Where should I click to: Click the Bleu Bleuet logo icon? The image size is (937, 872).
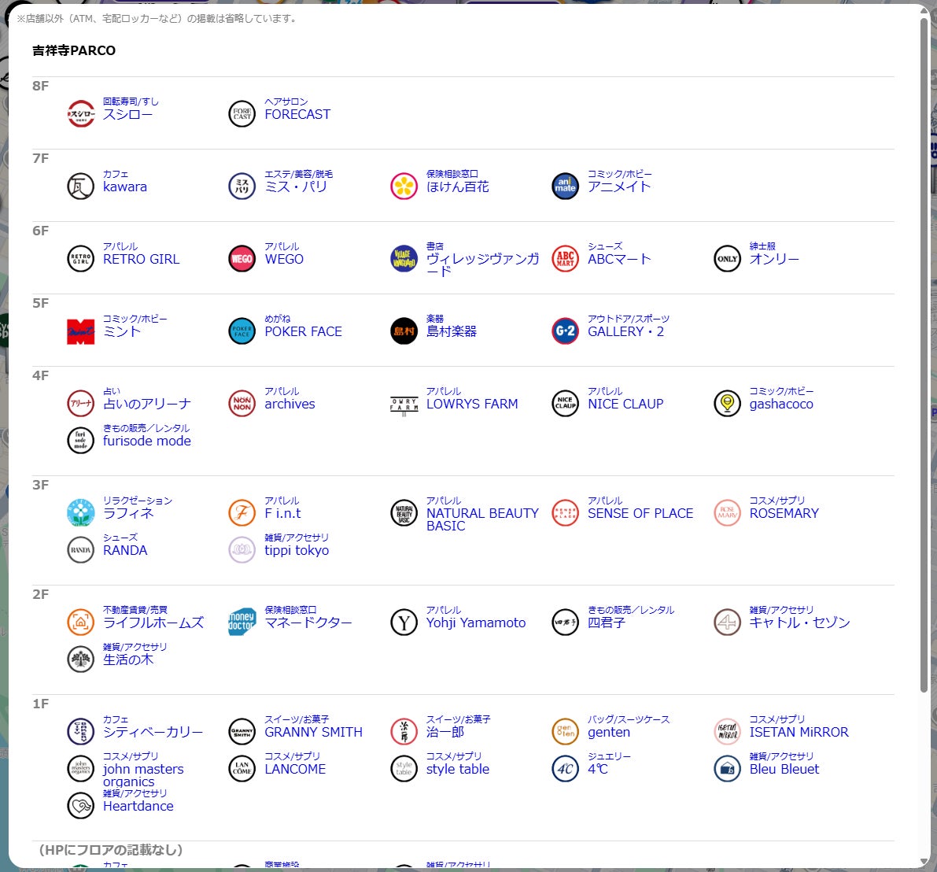(x=727, y=768)
